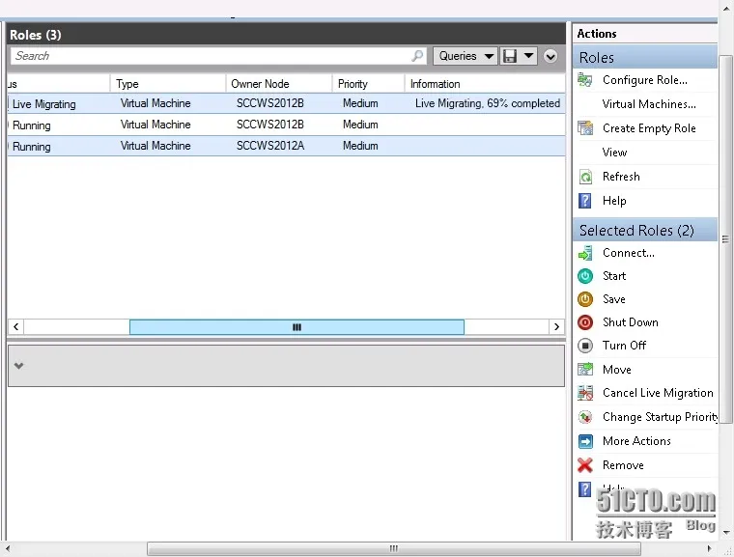Viewport: 734px width, 557px height.
Task: Click the SCCWS2012A owner node cell
Action: tap(270, 146)
